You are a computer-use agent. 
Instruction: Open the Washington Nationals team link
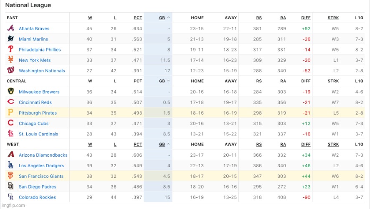(42, 71)
